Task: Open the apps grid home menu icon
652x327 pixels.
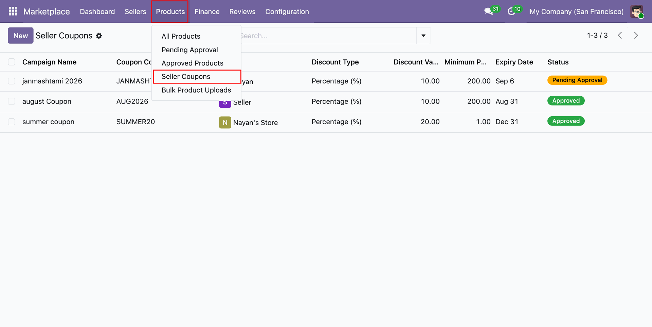Action: (x=13, y=12)
